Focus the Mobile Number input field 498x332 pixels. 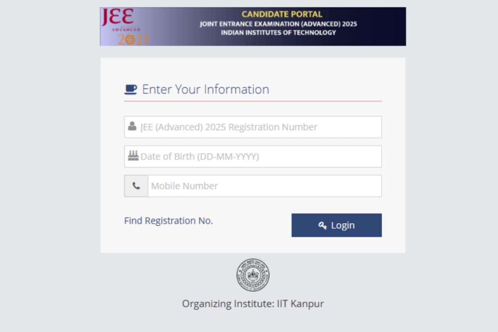[264, 186]
